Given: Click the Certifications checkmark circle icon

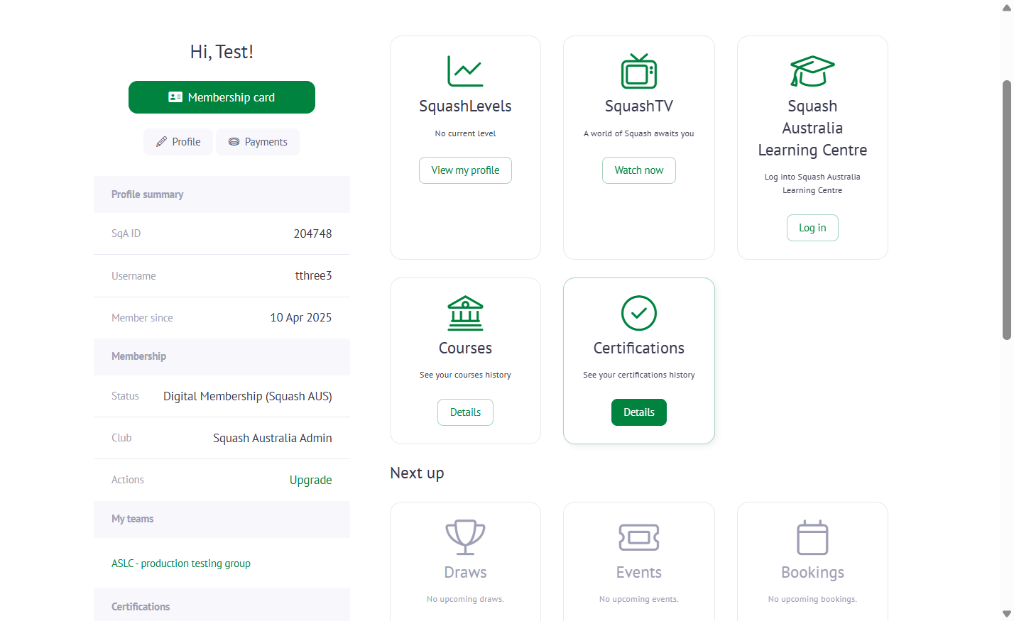Looking at the screenshot, I should pos(639,313).
